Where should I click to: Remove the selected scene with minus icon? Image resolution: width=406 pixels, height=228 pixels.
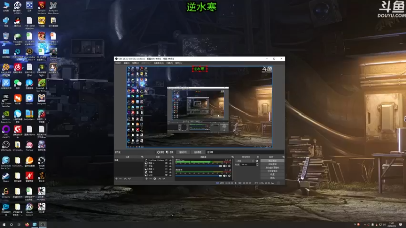point(120,179)
